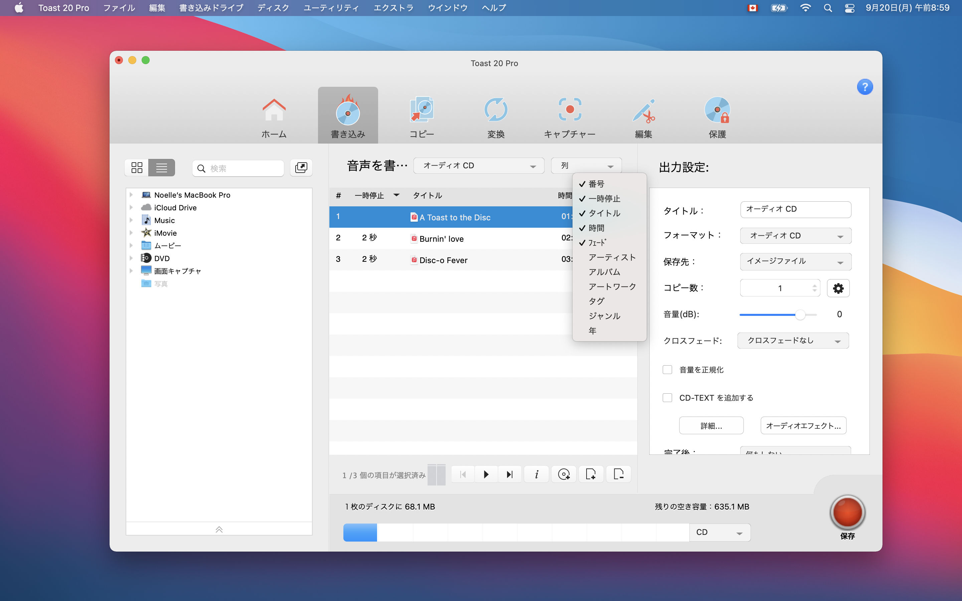Close the 列 columns dropdown
The height and width of the screenshot is (601, 962).
(586, 166)
